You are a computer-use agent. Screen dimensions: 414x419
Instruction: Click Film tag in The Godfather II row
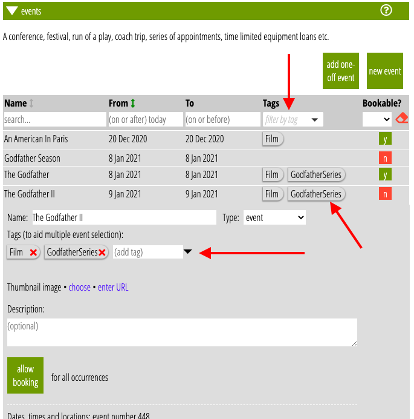(x=273, y=194)
